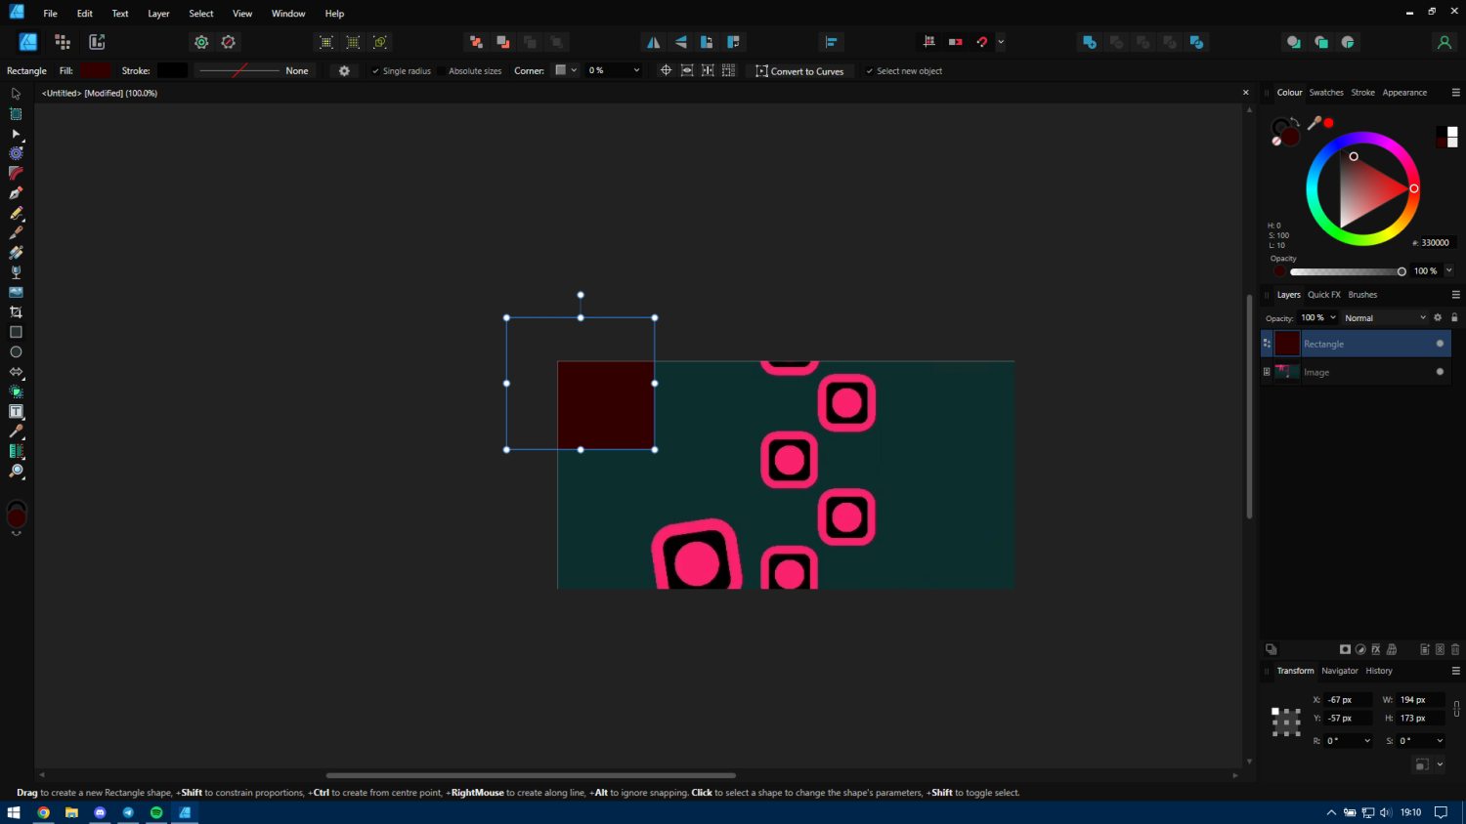Viewport: 1466px width, 824px height.
Task: Open the layer Opacity 100 % dropdown
Action: click(1333, 318)
